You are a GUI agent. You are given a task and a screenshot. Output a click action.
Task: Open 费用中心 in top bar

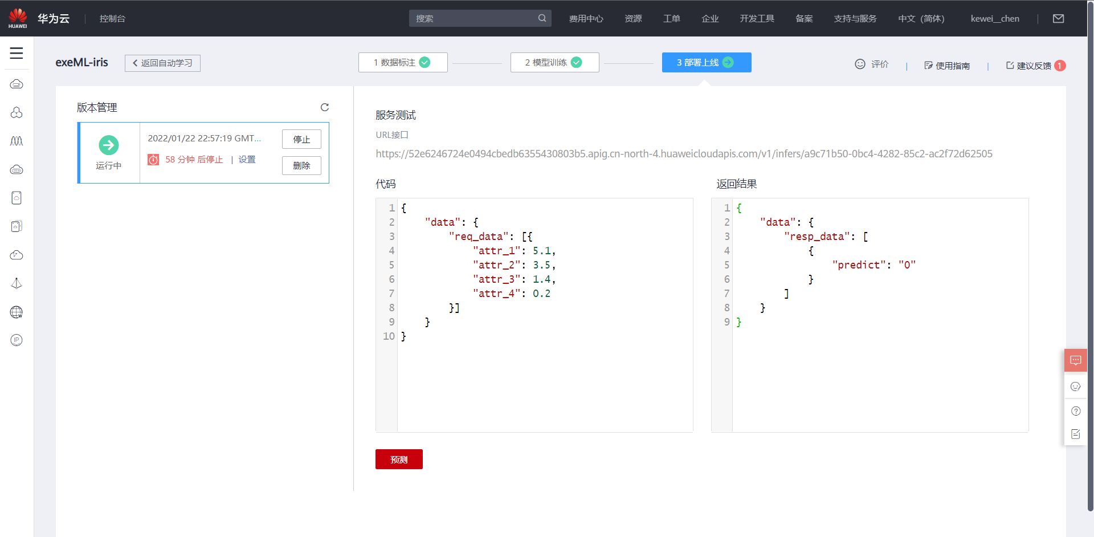click(586, 19)
